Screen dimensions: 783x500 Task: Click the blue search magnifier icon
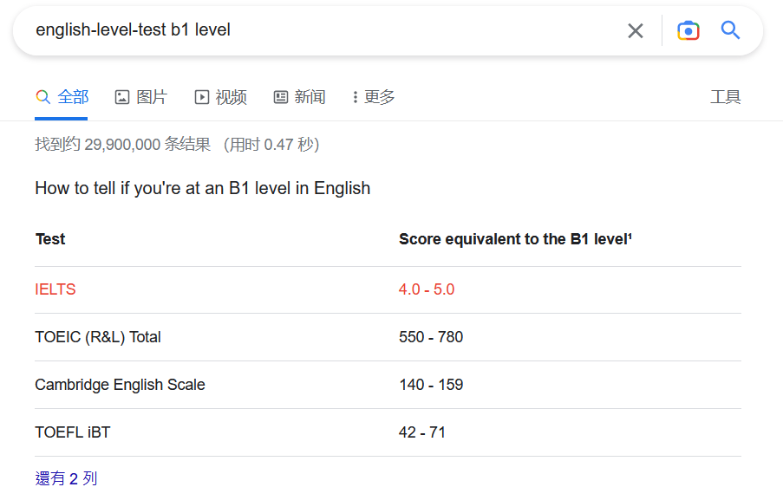tap(730, 31)
